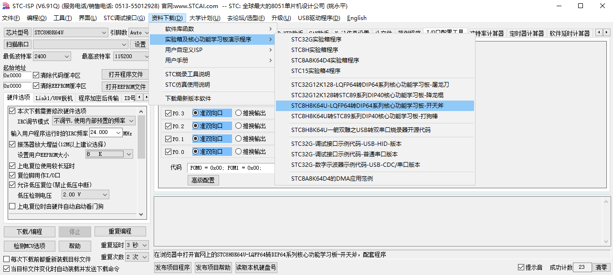Screen dimensions: 613x275
Task: Click the tab strip right scroll arrow
Action: coord(607,32)
